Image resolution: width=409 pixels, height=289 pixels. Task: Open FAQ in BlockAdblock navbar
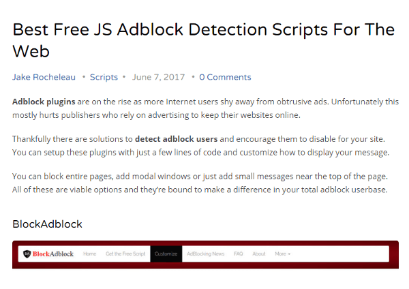coord(239,254)
